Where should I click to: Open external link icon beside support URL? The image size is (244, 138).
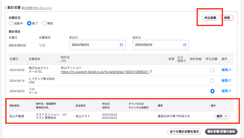[x=151, y=71]
